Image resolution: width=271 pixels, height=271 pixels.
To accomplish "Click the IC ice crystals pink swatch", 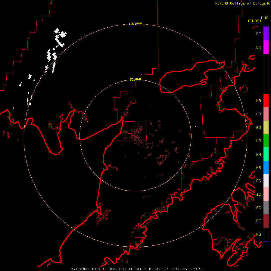I will (x=266, y=194).
